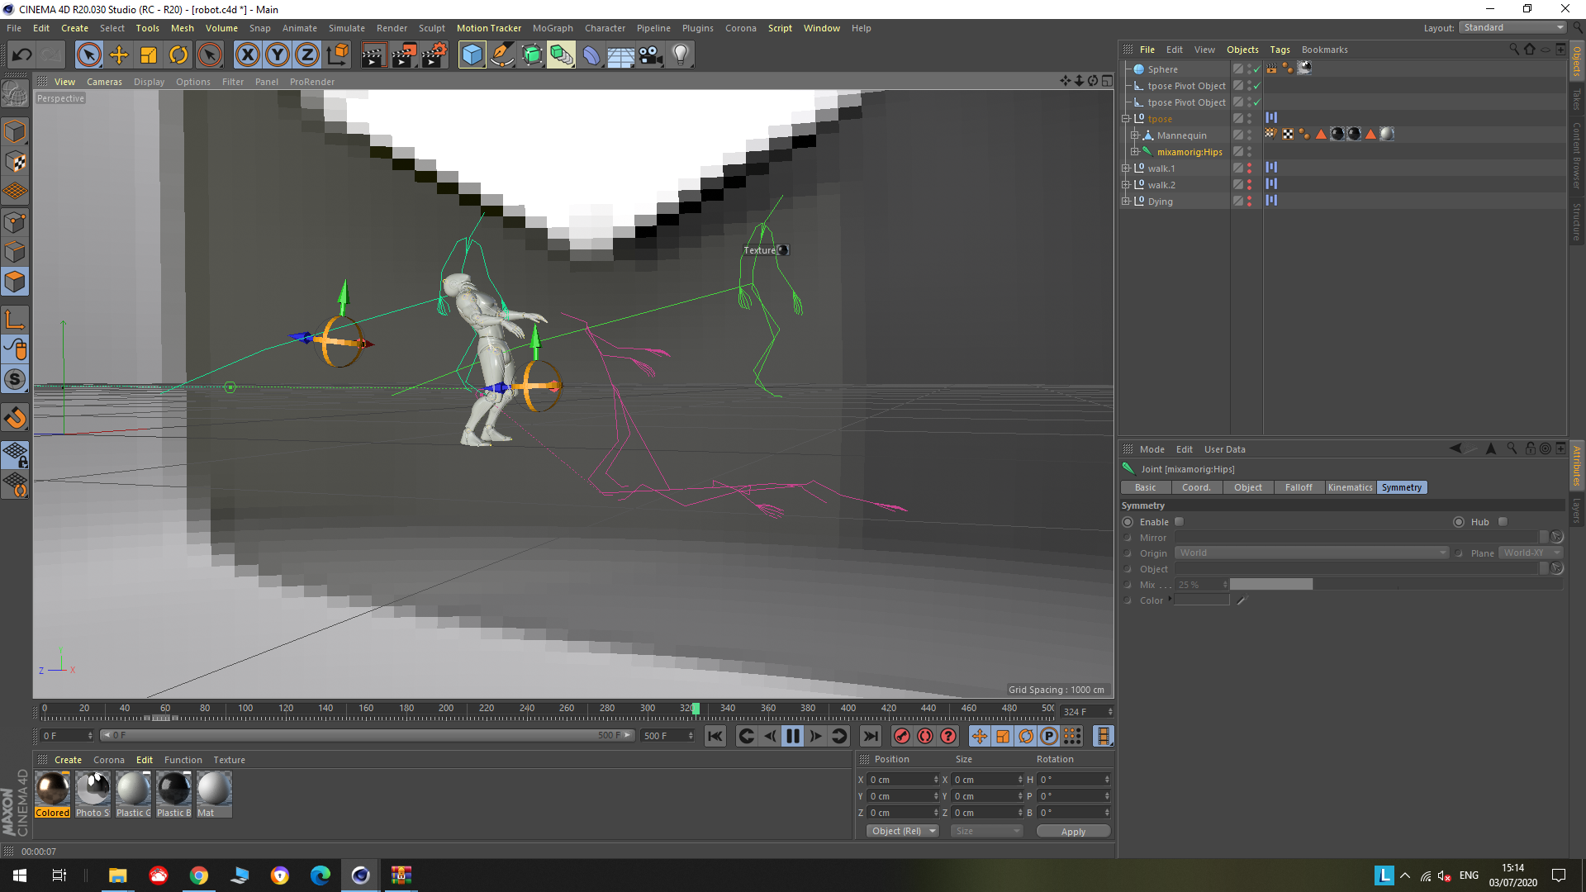
Task: Click the Record Active Objects button
Action: (902, 736)
